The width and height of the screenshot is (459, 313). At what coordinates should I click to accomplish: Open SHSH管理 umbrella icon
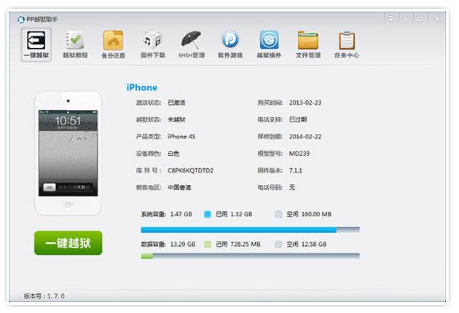[192, 44]
